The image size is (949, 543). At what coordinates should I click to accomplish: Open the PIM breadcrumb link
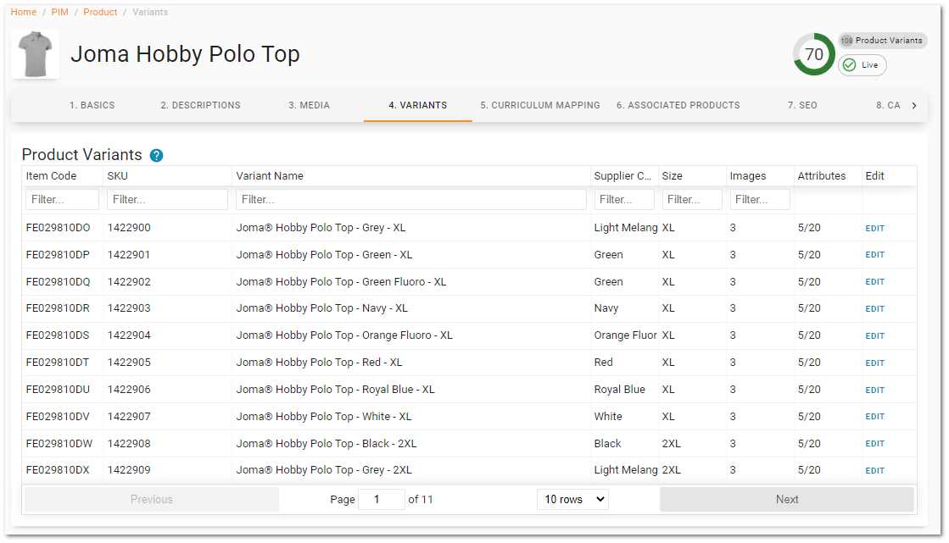60,12
